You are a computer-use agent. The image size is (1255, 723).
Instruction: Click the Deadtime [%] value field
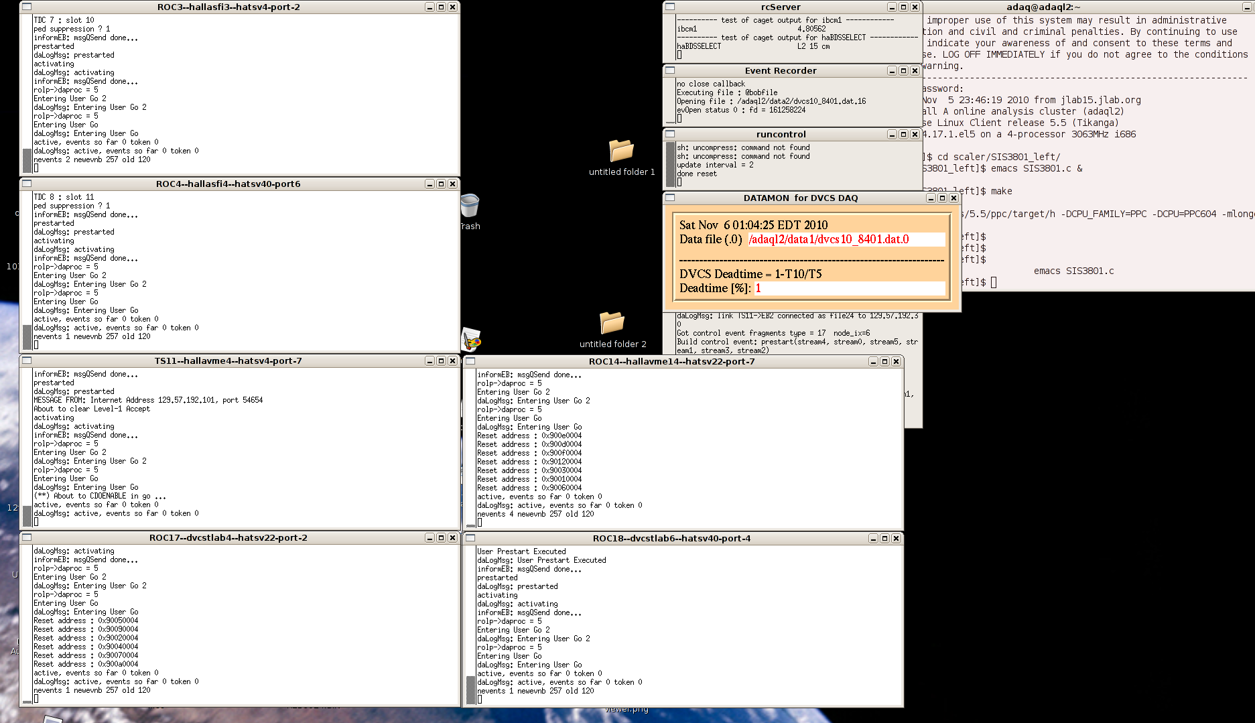850,288
